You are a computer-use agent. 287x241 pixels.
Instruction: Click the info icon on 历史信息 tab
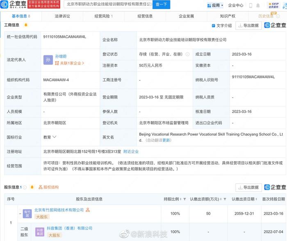[278, 16]
